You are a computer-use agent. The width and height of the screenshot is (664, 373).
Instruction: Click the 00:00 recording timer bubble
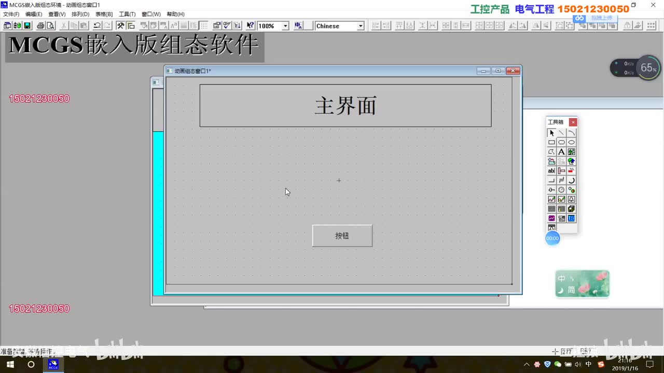pyautogui.click(x=552, y=238)
